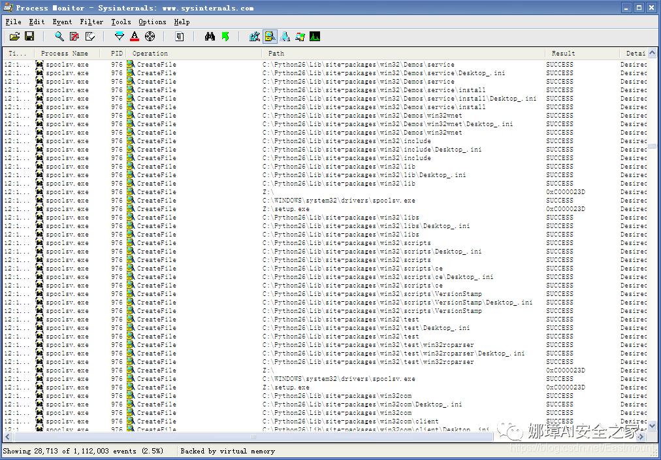The height and width of the screenshot is (460, 661).
Task: Click the green Jump To Object arrow
Action: click(225, 37)
